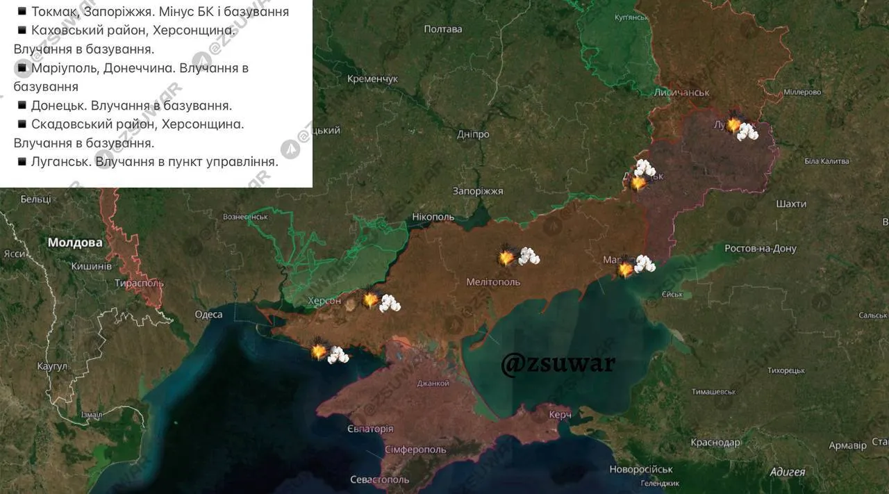Image resolution: width=889 pixels, height=494 pixels.
Task: Click the explosion icon at Donetsk
Action: tap(638, 183)
